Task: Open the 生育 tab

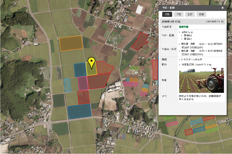Action: click(x=190, y=14)
